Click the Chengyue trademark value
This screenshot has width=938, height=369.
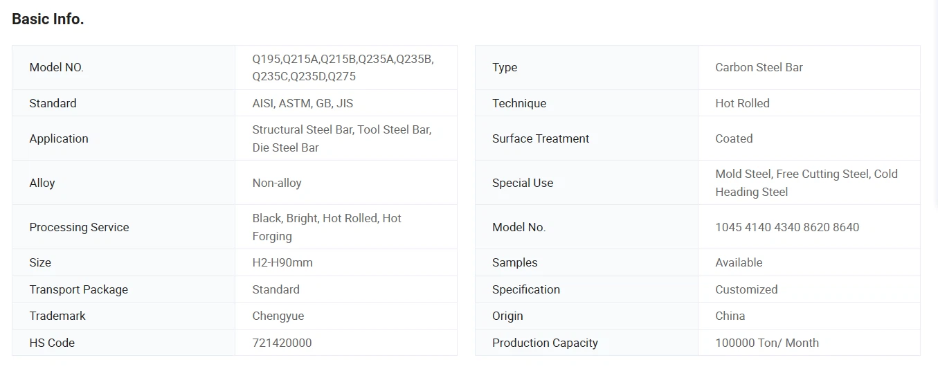(x=278, y=316)
